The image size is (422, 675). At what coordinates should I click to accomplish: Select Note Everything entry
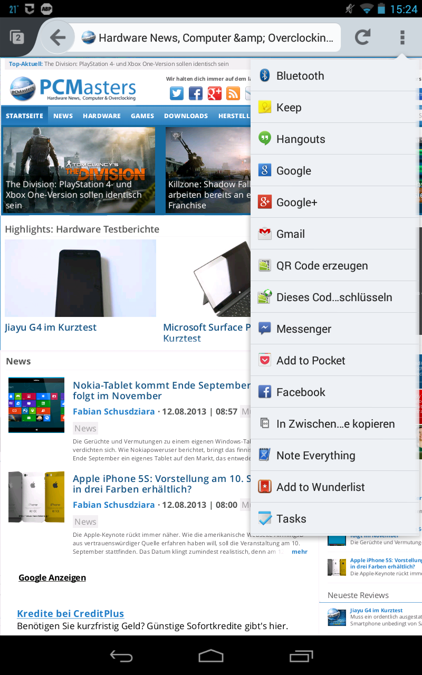point(335,455)
